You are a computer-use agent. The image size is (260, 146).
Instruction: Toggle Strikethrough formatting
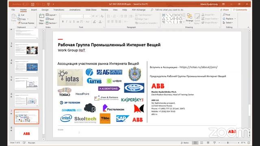click(78, 21)
